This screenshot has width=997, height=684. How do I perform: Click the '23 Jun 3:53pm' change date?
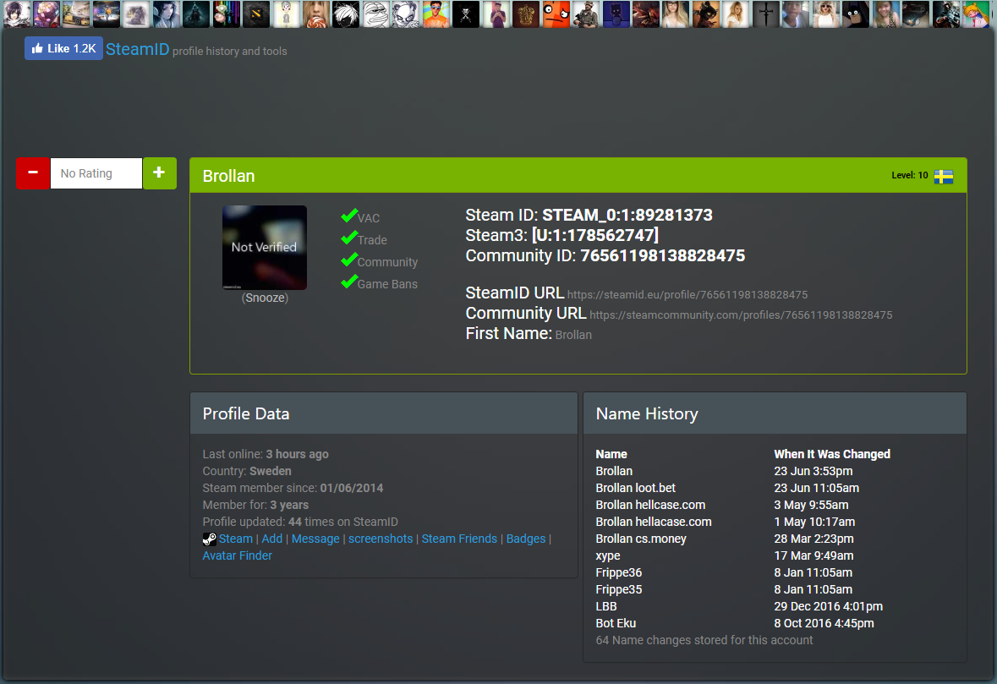point(813,471)
